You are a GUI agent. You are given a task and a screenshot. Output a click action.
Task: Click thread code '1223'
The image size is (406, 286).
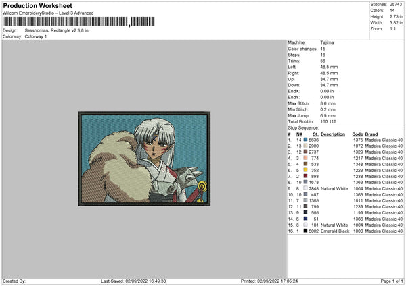click(x=358, y=171)
